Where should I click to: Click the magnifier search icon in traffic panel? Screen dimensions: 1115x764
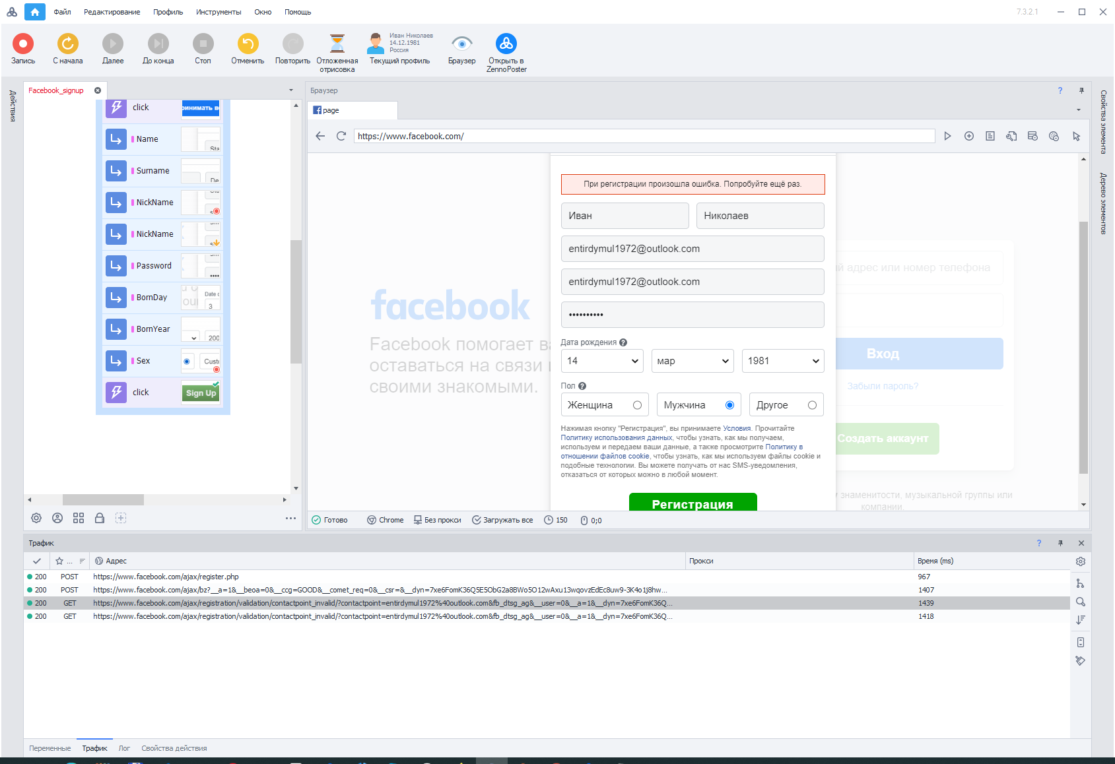(x=1080, y=602)
